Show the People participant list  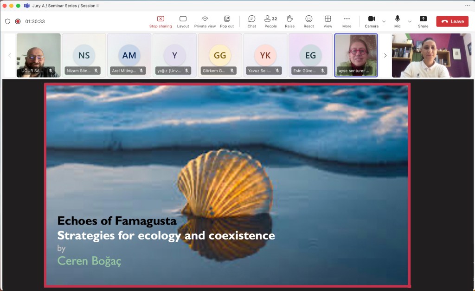[x=270, y=21]
